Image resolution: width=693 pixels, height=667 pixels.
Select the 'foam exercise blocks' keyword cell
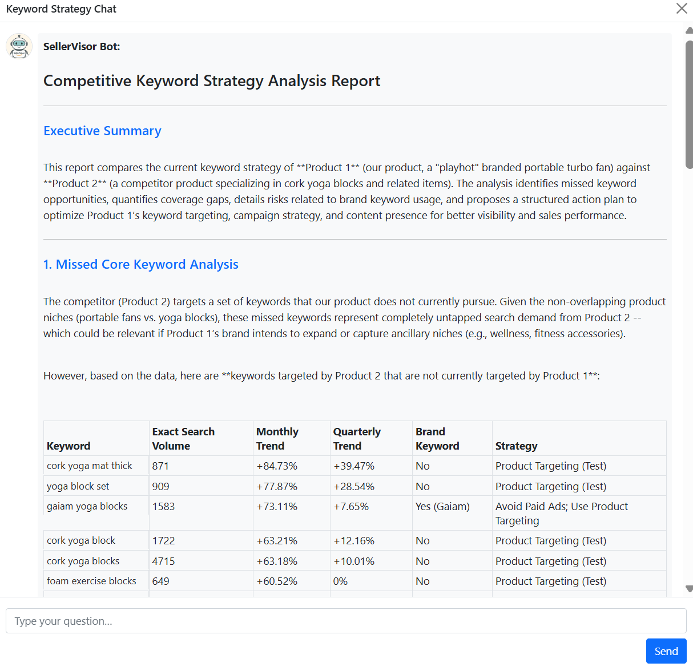click(x=96, y=581)
